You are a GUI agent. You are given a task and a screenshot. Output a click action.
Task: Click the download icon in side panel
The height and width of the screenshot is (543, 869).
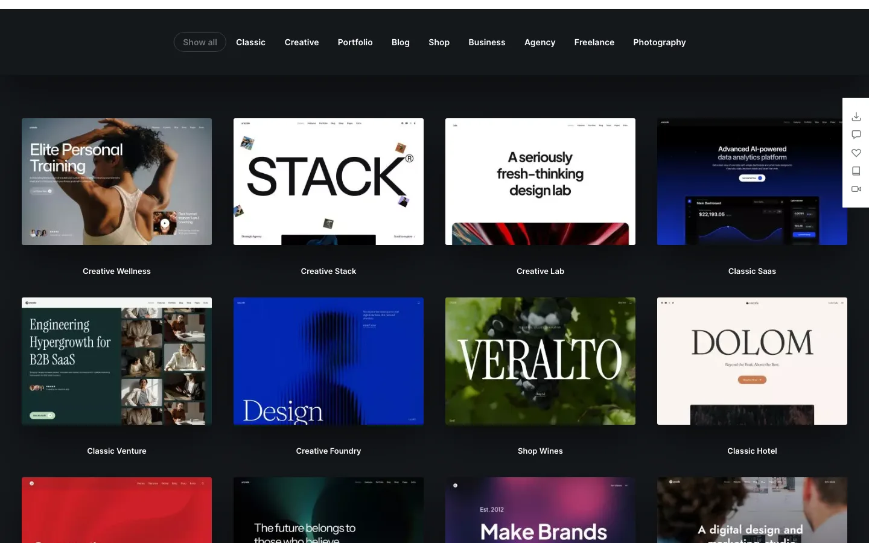856,116
